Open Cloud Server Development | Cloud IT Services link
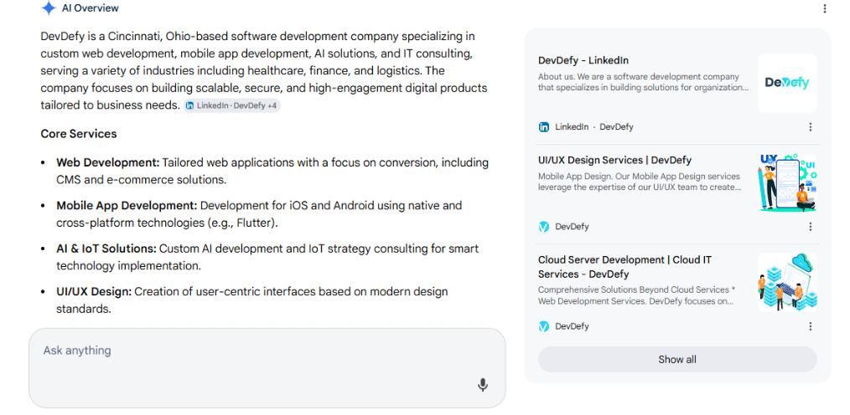The width and height of the screenshot is (850, 415). point(625,267)
